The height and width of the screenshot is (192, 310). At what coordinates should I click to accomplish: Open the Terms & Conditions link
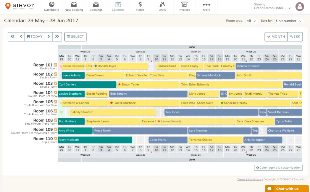[x=249, y=179]
